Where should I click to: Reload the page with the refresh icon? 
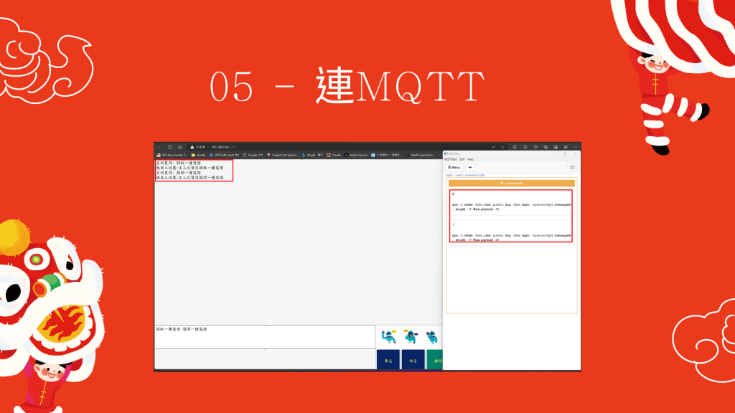(169, 147)
